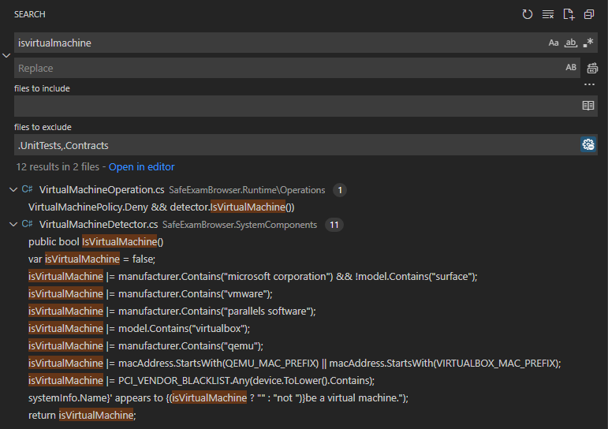Toggle search details ellipsis button
Screen dimensions: 608x429
coord(589,84)
